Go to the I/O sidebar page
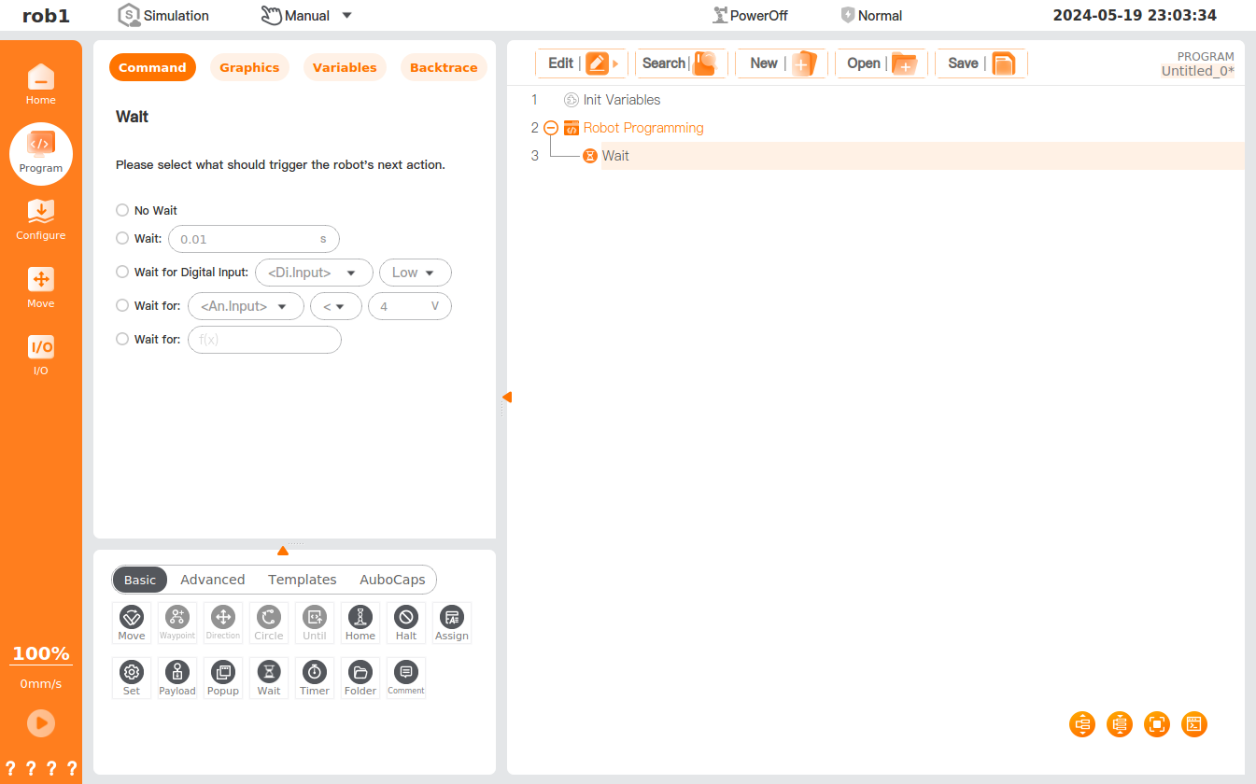1256x784 pixels. tap(41, 356)
